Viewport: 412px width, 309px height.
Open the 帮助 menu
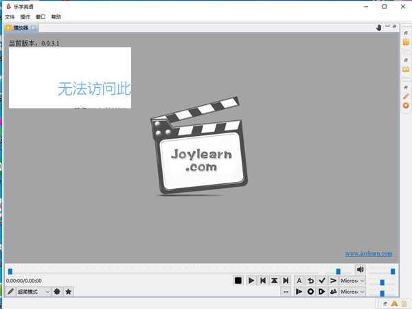(x=56, y=16)
